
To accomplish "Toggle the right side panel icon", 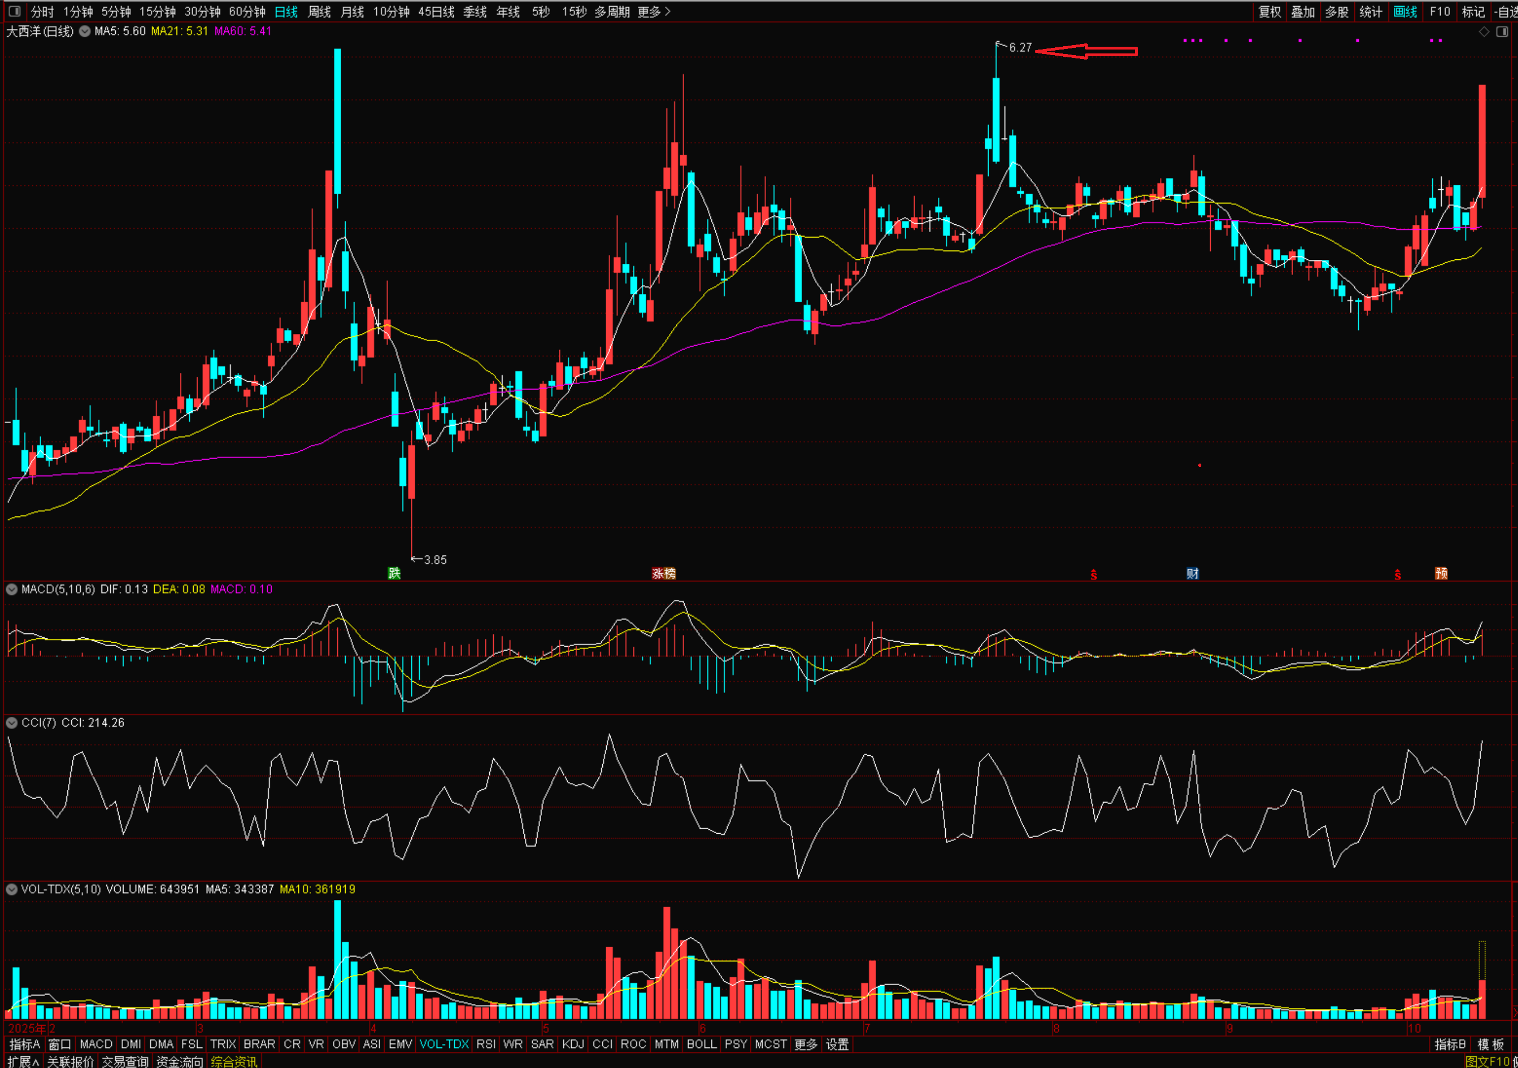I will click(1502, 31).
